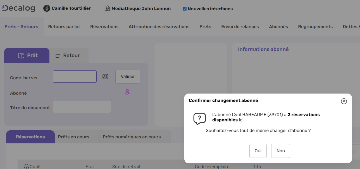
Task: Decline the change by clicking Non
Action: pos(281,151)
